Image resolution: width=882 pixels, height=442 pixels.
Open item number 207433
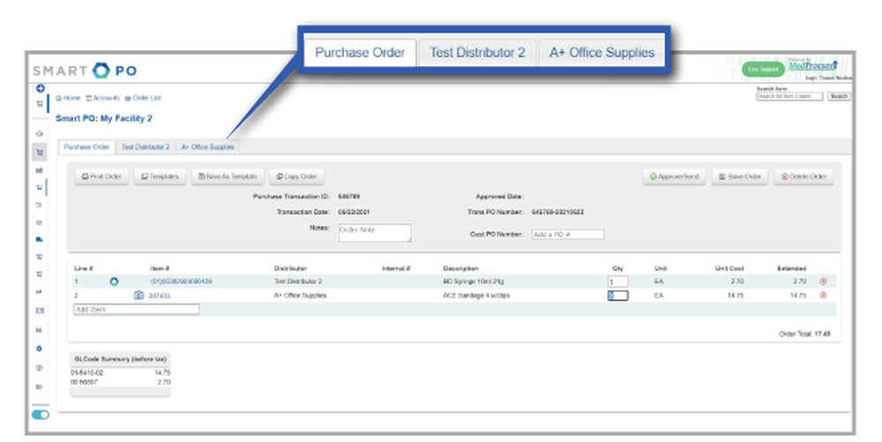(159, 296)
